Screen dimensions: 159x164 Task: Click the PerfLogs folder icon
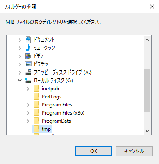pos(37,97)
